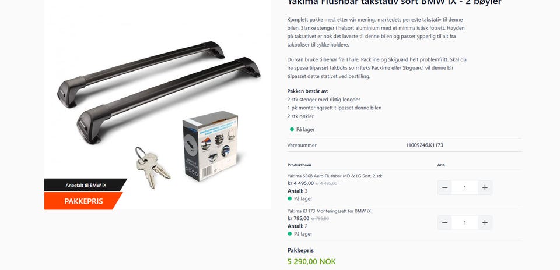Click the Produktnavn column header
The image size is (560, 270).
click(299, 165)
